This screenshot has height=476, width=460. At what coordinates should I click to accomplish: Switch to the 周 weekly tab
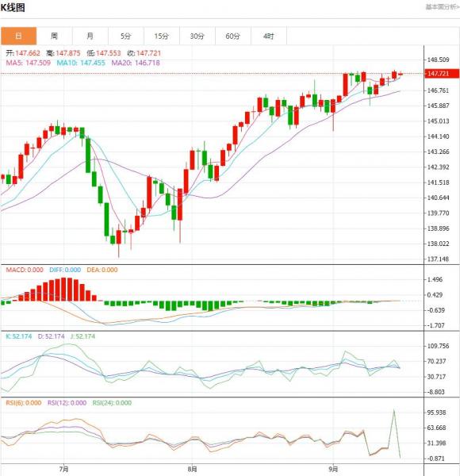tap(54, 36)
